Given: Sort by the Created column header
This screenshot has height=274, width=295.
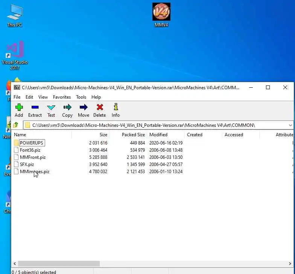Looking at the screenshot, I should click(x=203, y=135).
